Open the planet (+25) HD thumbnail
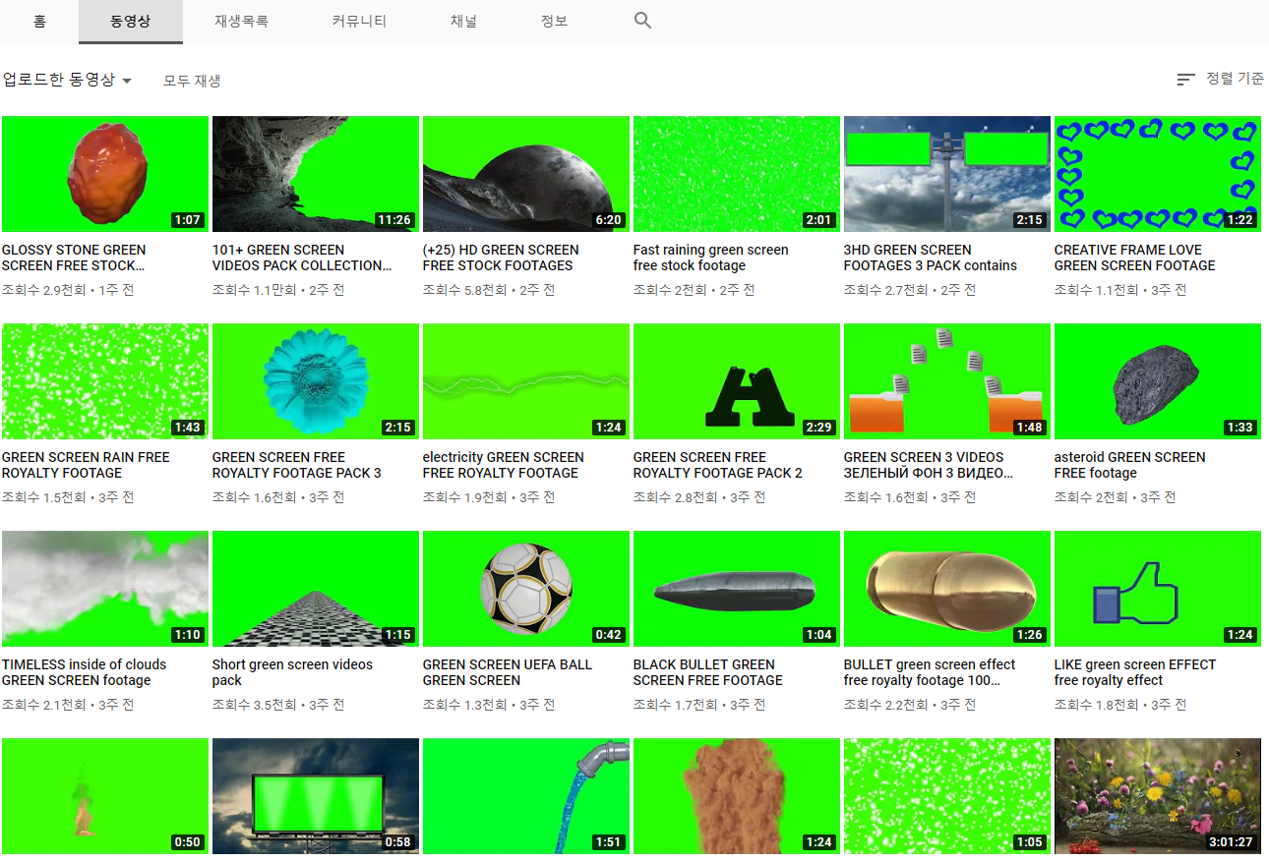 point(526,174)
